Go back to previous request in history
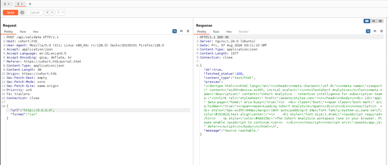The height and width of the screenshot is (165, 388). (47, 12)
